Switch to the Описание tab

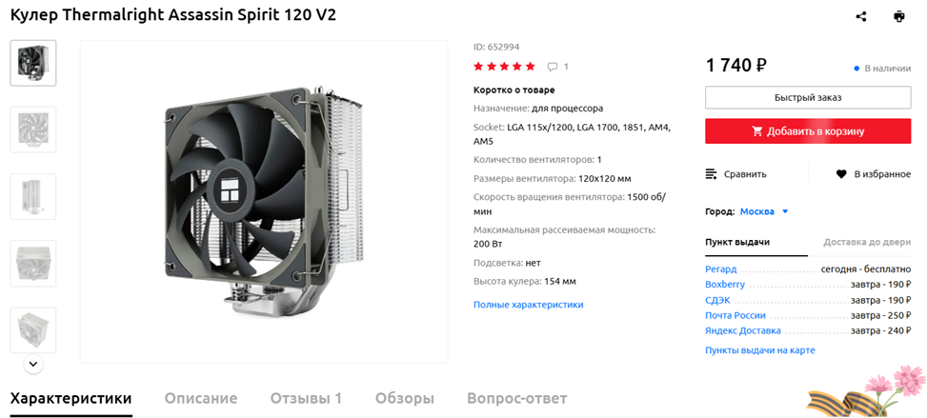click(x=201, y=399)
